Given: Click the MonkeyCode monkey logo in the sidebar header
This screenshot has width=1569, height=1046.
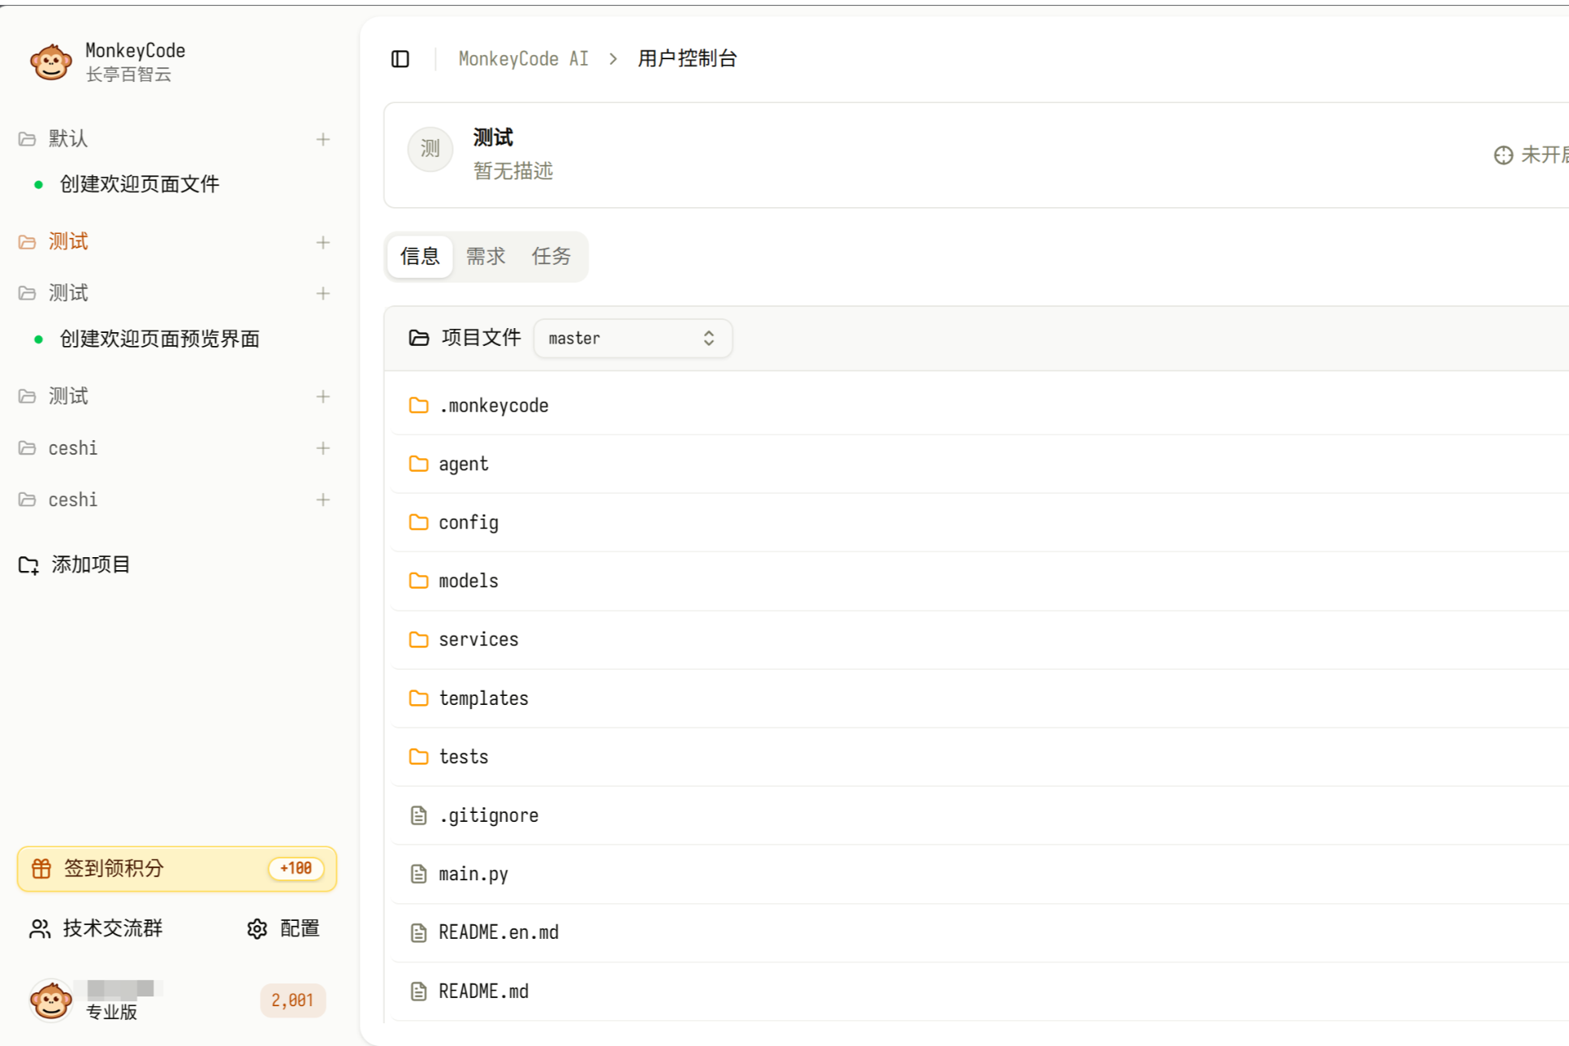Looking at the screenshot, I should click(50, 63).
